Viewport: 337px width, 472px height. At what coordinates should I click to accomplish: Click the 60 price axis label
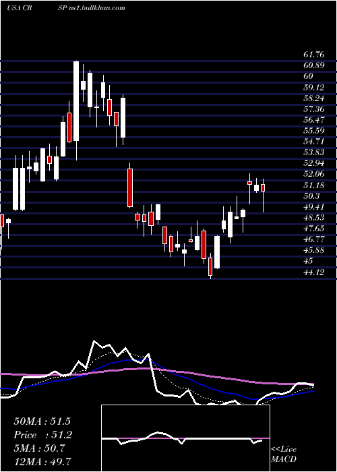click(x=309, y=76)
